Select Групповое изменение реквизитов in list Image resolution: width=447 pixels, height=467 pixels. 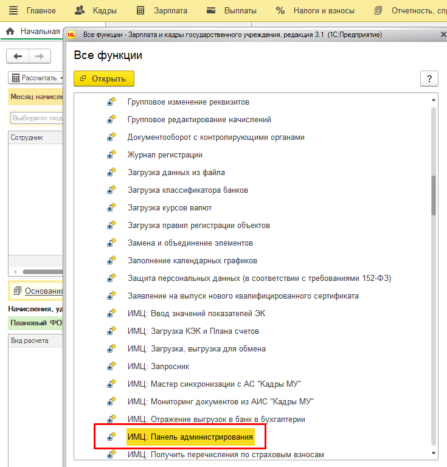click(x=189, y=102)
